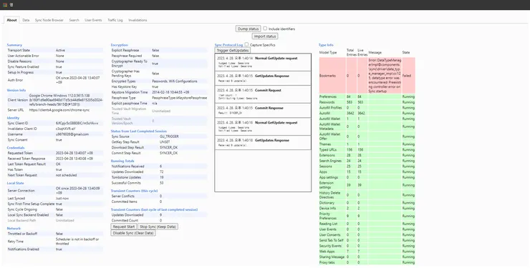Click the Preferences model type row label

tap(328, 96)
